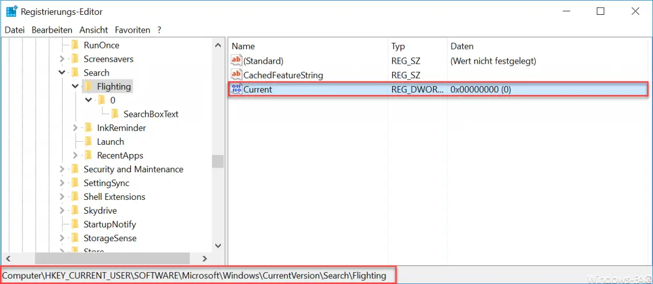653x284 pixels.
Task: Select the (Standard) value name
Action: click(263, 61)
